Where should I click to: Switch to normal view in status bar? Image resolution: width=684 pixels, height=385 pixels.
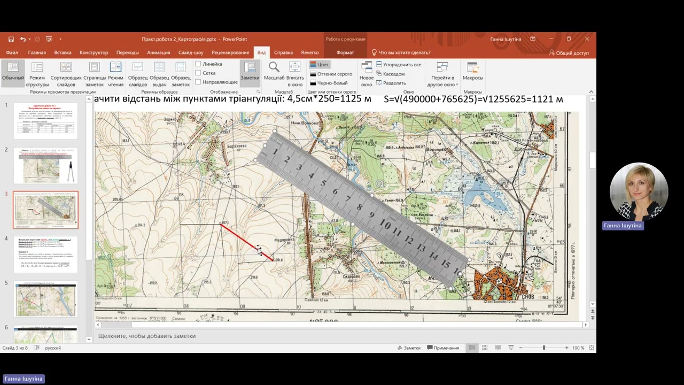point(472,348)
